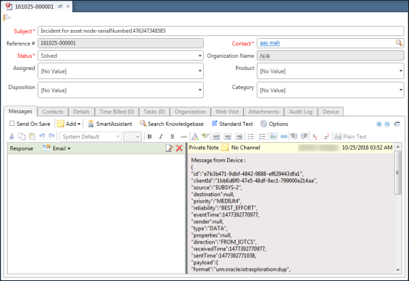Image resolution: width=409 pixels, height=281 pixels.
Task: Open the Attachments tab
Action: pyautogui.click(x=263, y=112)
